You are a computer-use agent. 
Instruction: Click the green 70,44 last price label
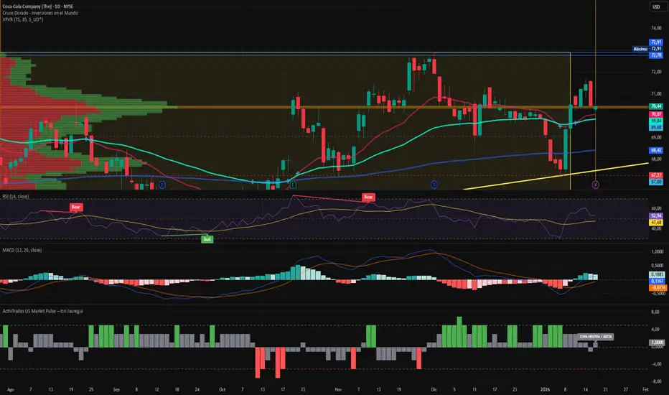tap(656, 106)
